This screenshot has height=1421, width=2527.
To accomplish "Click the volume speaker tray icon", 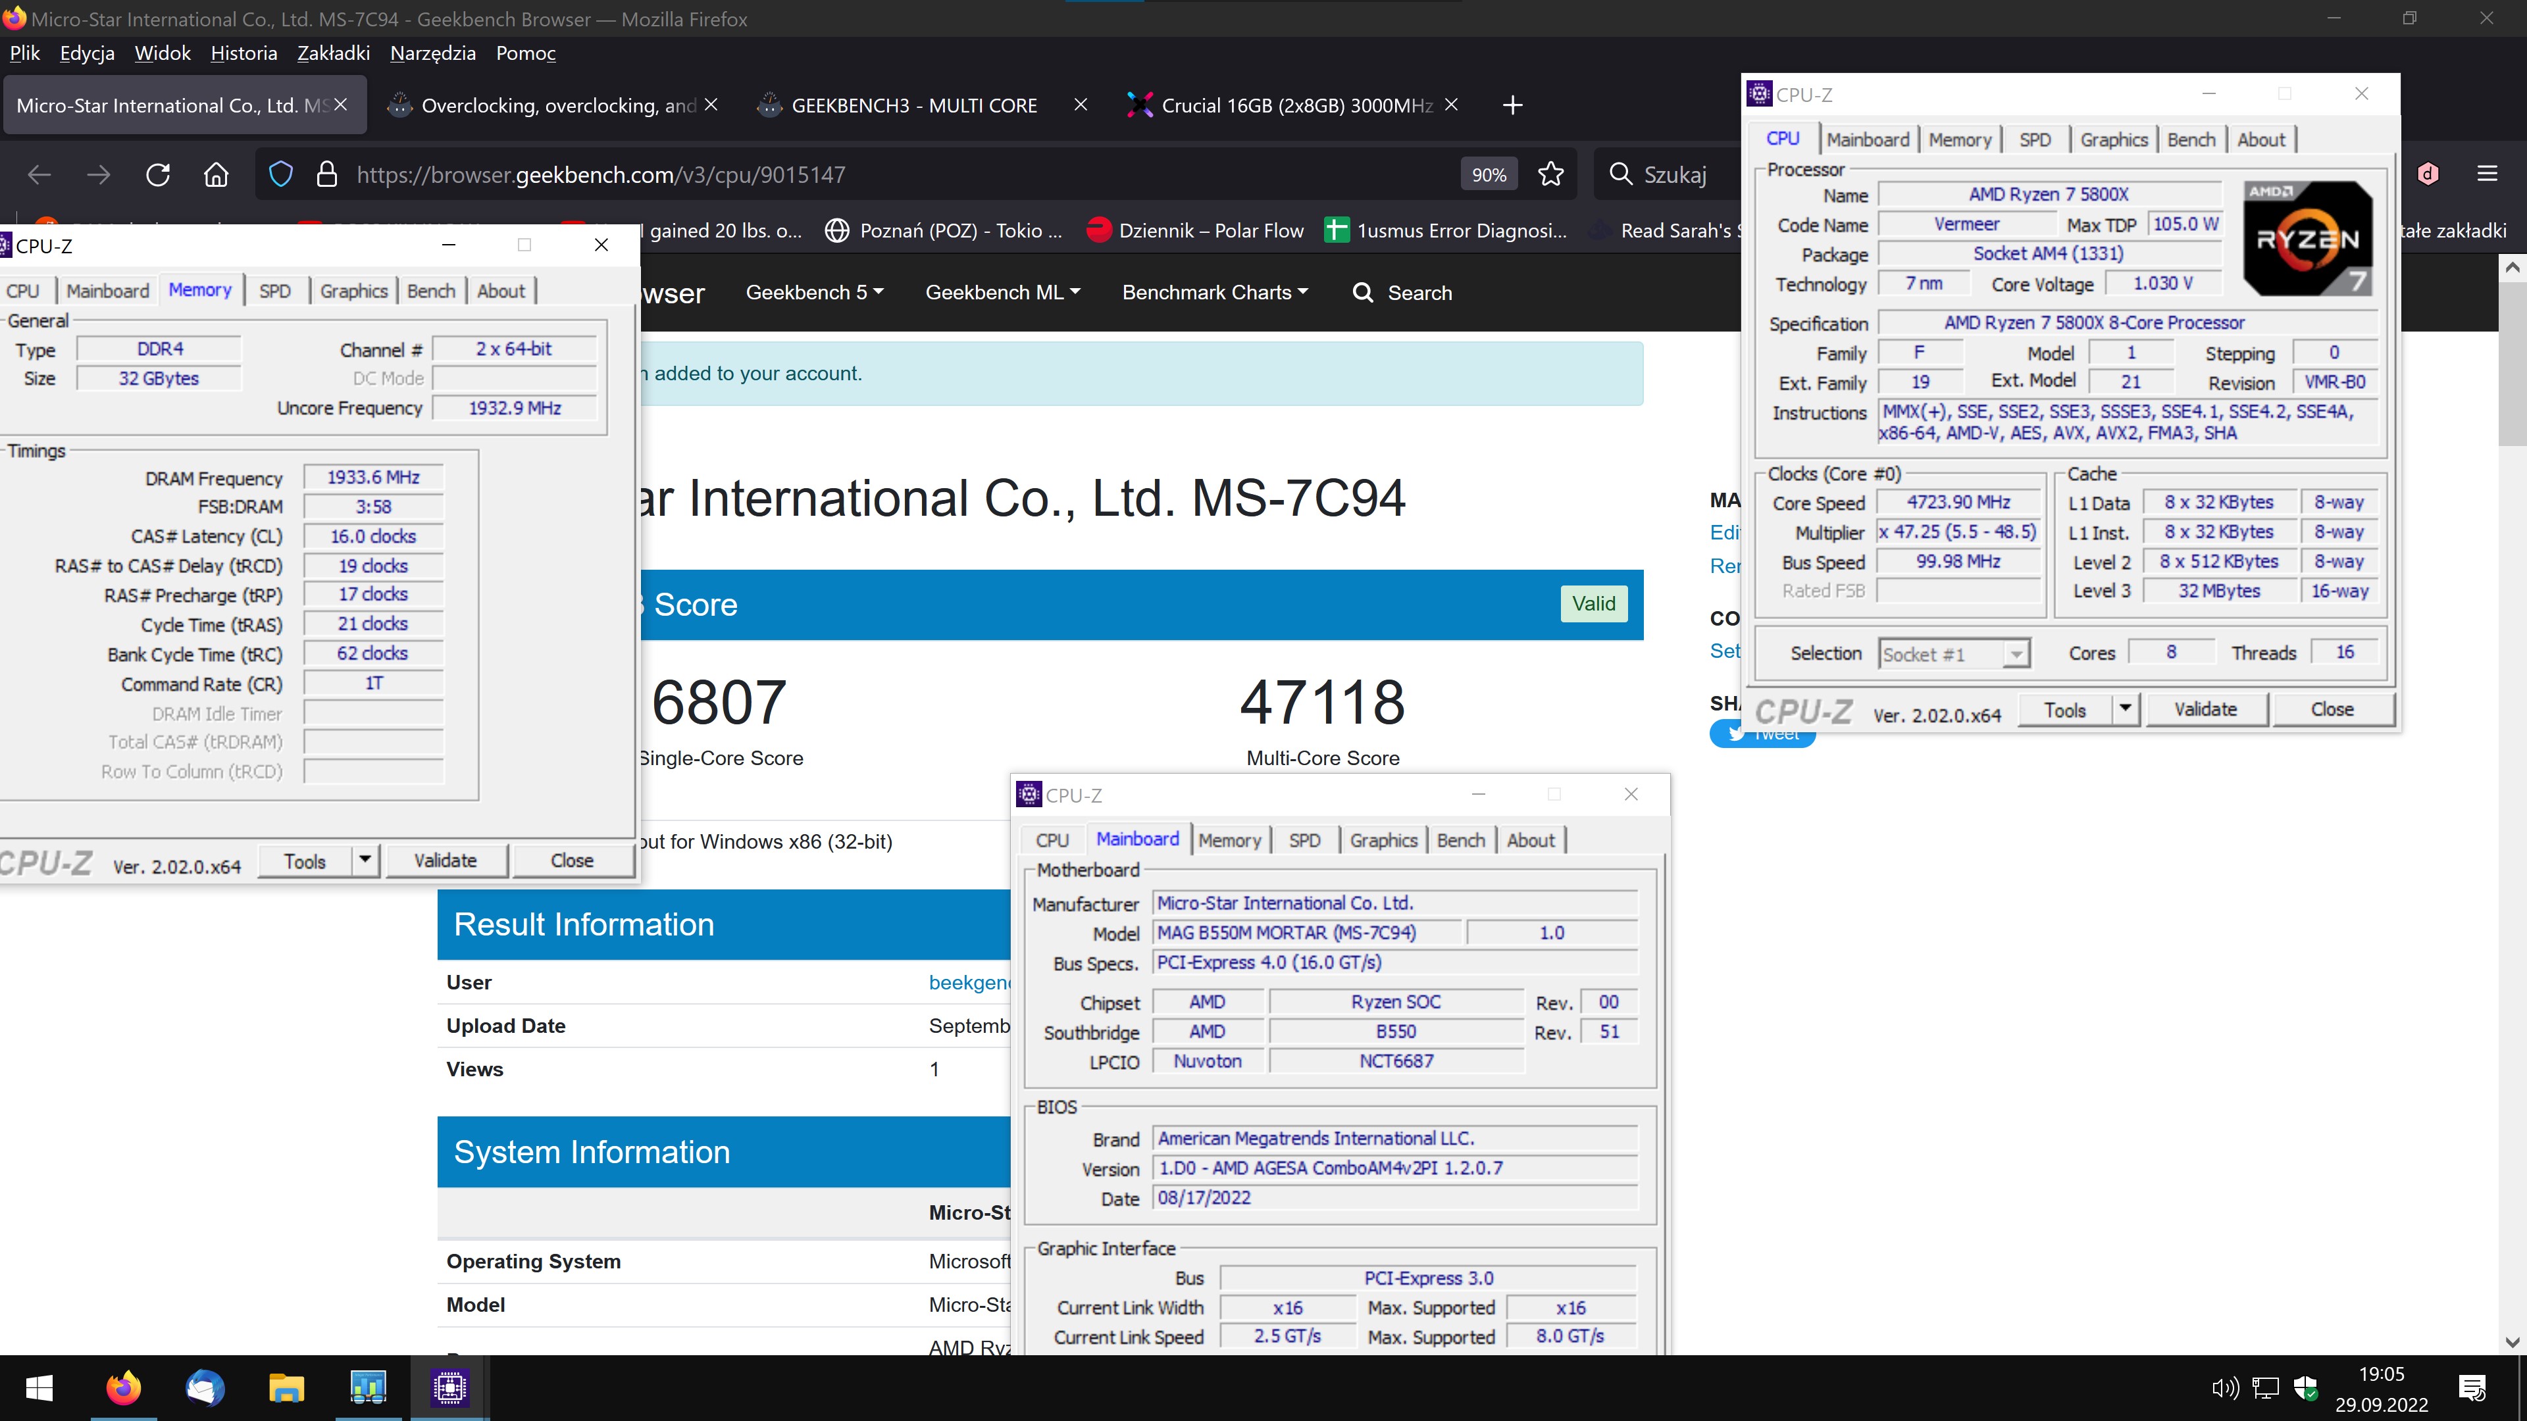I will (2225, 1387).
